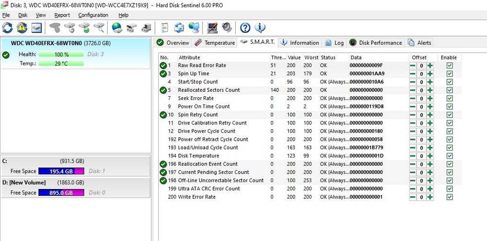The image size is (487, 241).
Task: Click the disk with clock toolbar icon
Action: point(70,28)
